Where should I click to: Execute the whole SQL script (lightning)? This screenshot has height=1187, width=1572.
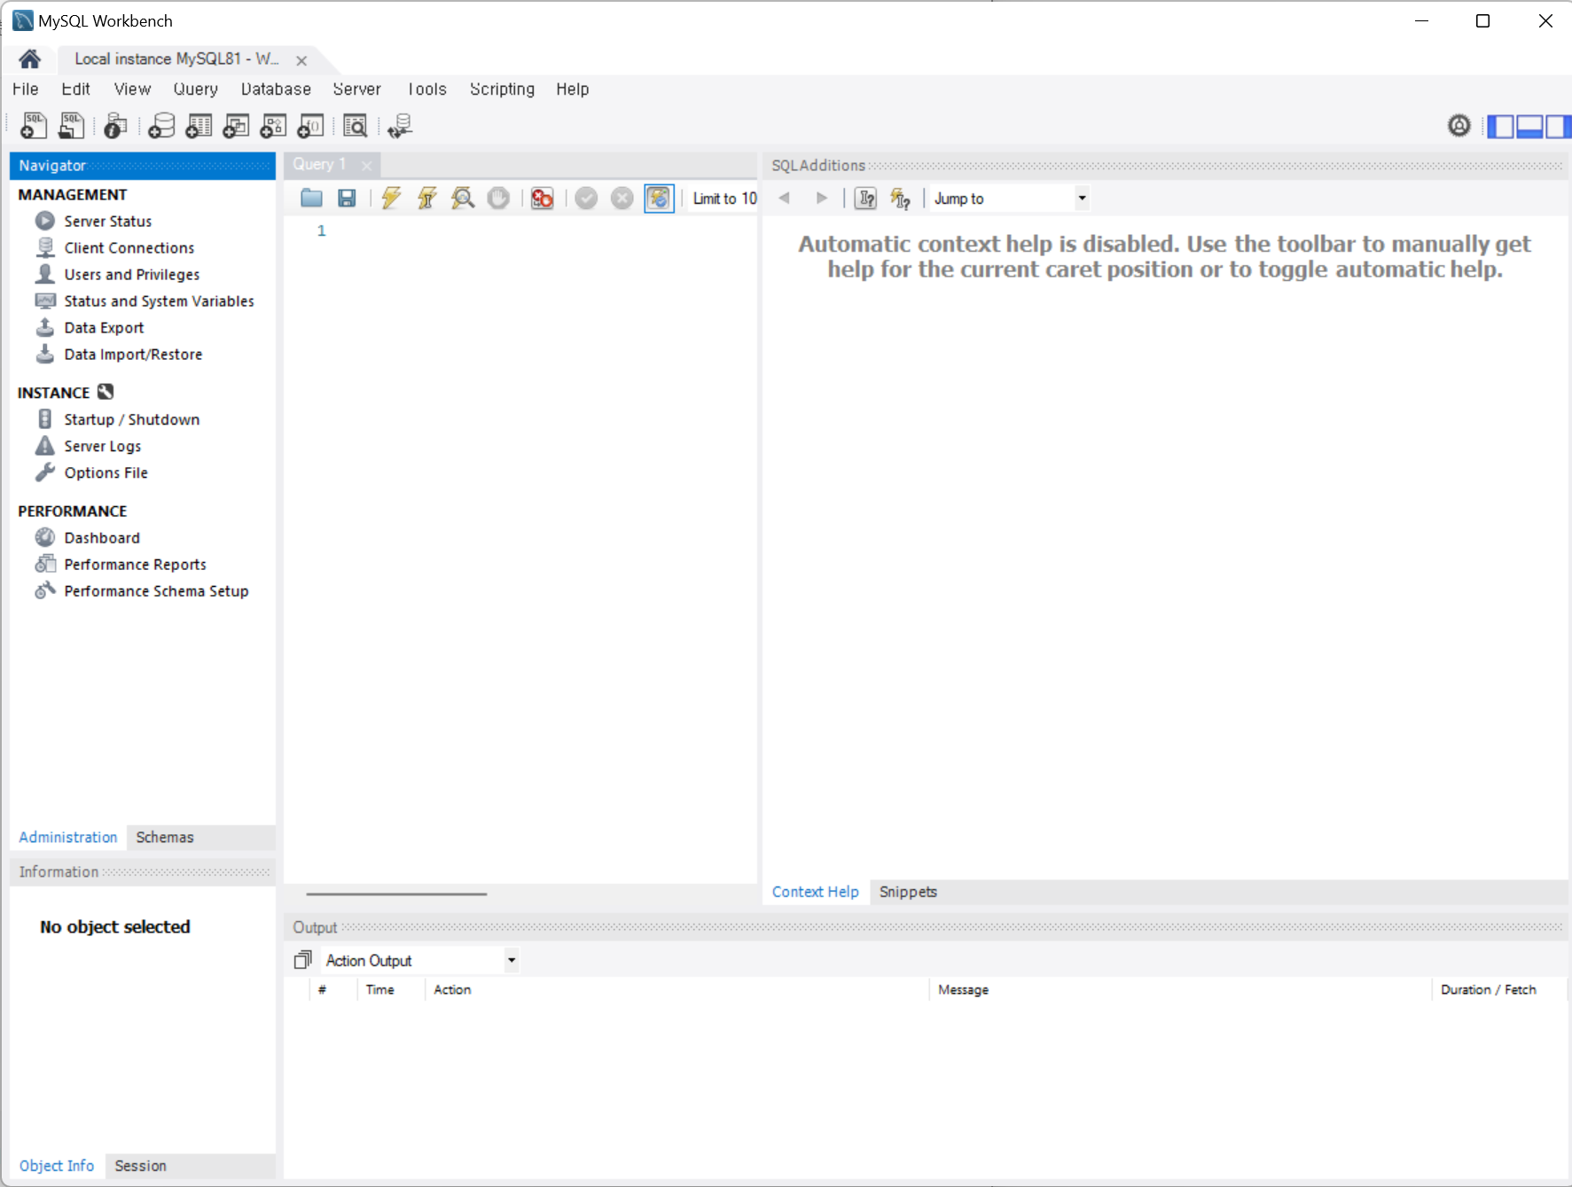tap(391, 198)
